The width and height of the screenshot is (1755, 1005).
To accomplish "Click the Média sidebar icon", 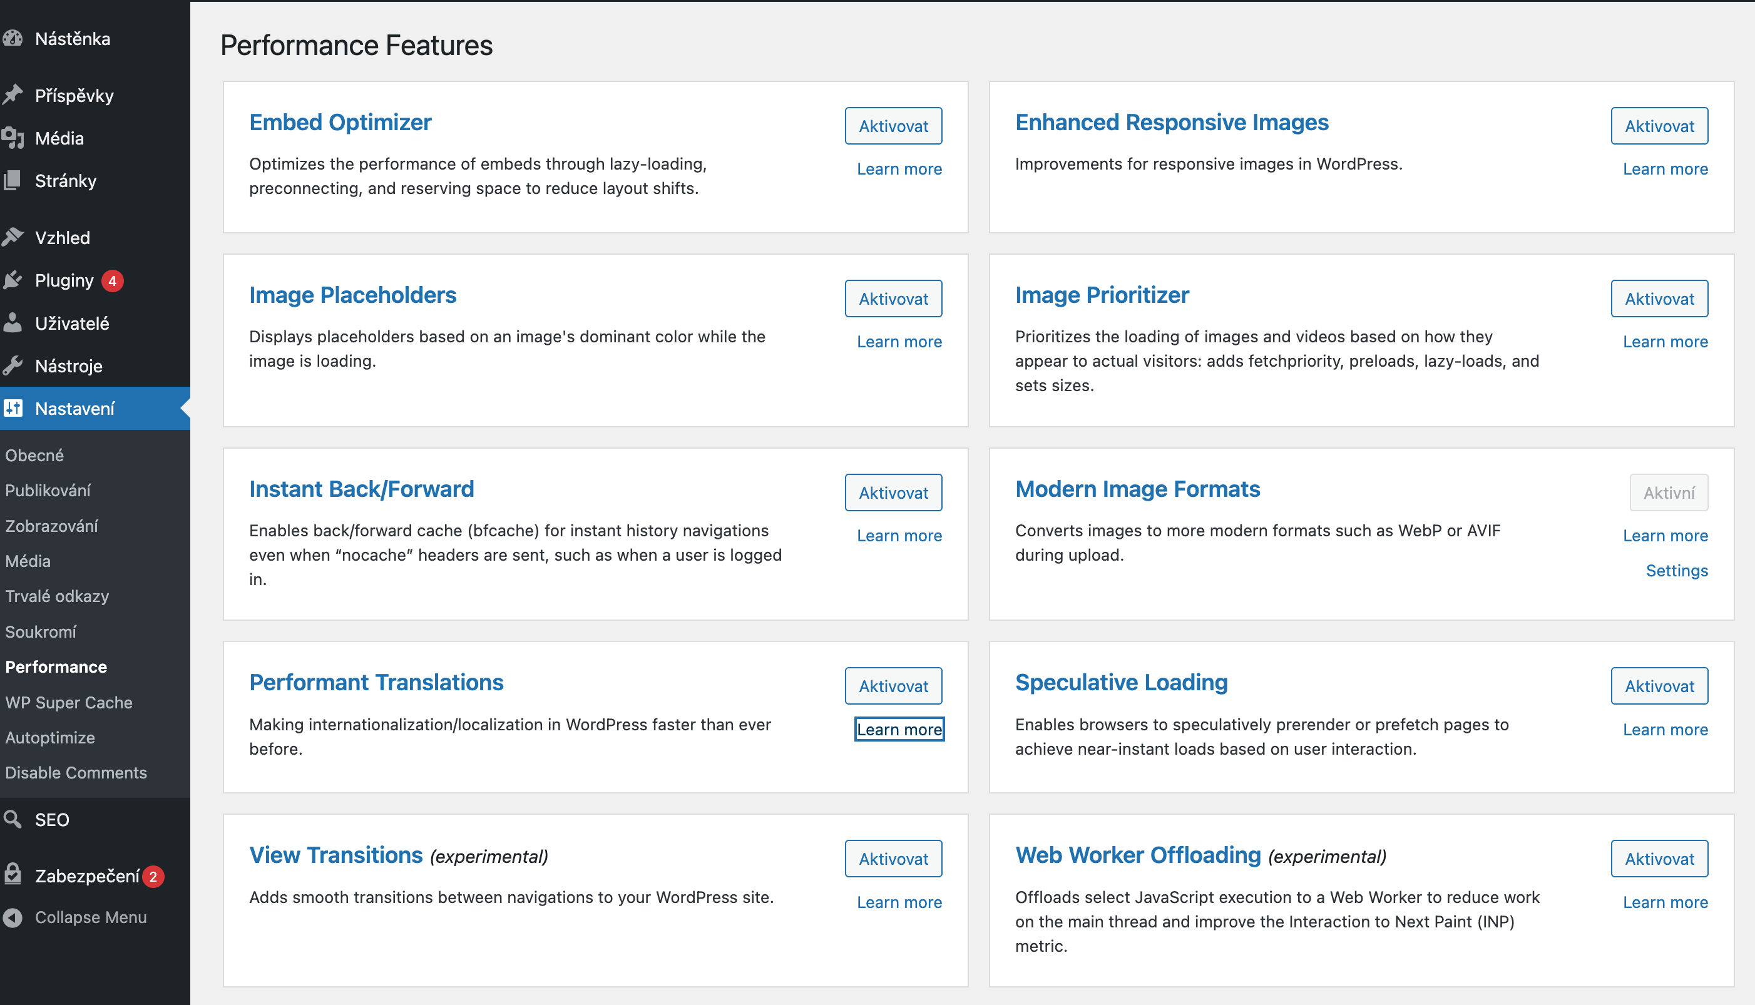I will 13,138.
